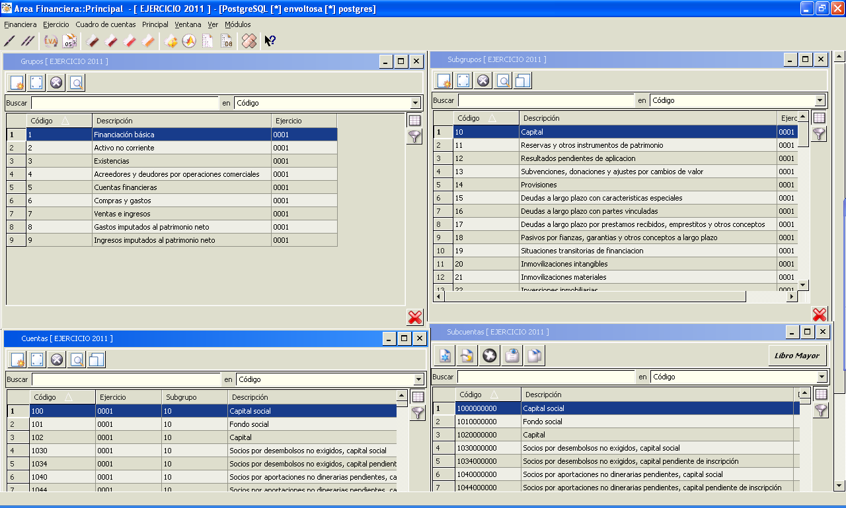Click magnifier search icon in Grupos window
The image size is (846, 508).
76,82
